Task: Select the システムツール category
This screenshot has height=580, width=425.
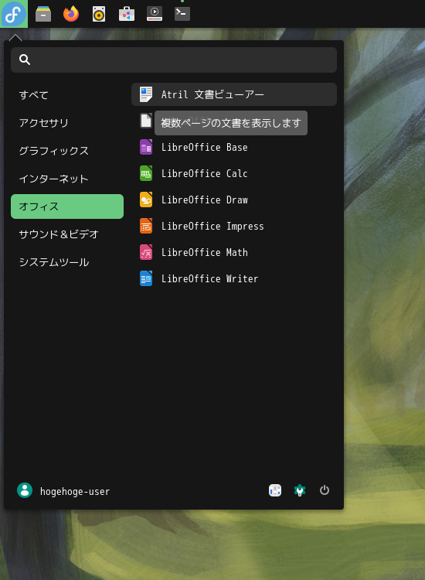Action: 67,262
